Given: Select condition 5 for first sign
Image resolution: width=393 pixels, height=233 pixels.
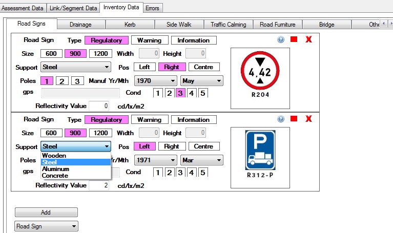Looking at the screenshot, I should click(203, 93).
